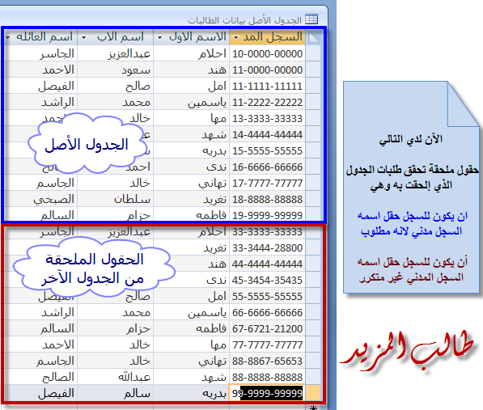Select row marker of record 33-3333-33333
The image size is (483, 410).
tap(313, 231)
